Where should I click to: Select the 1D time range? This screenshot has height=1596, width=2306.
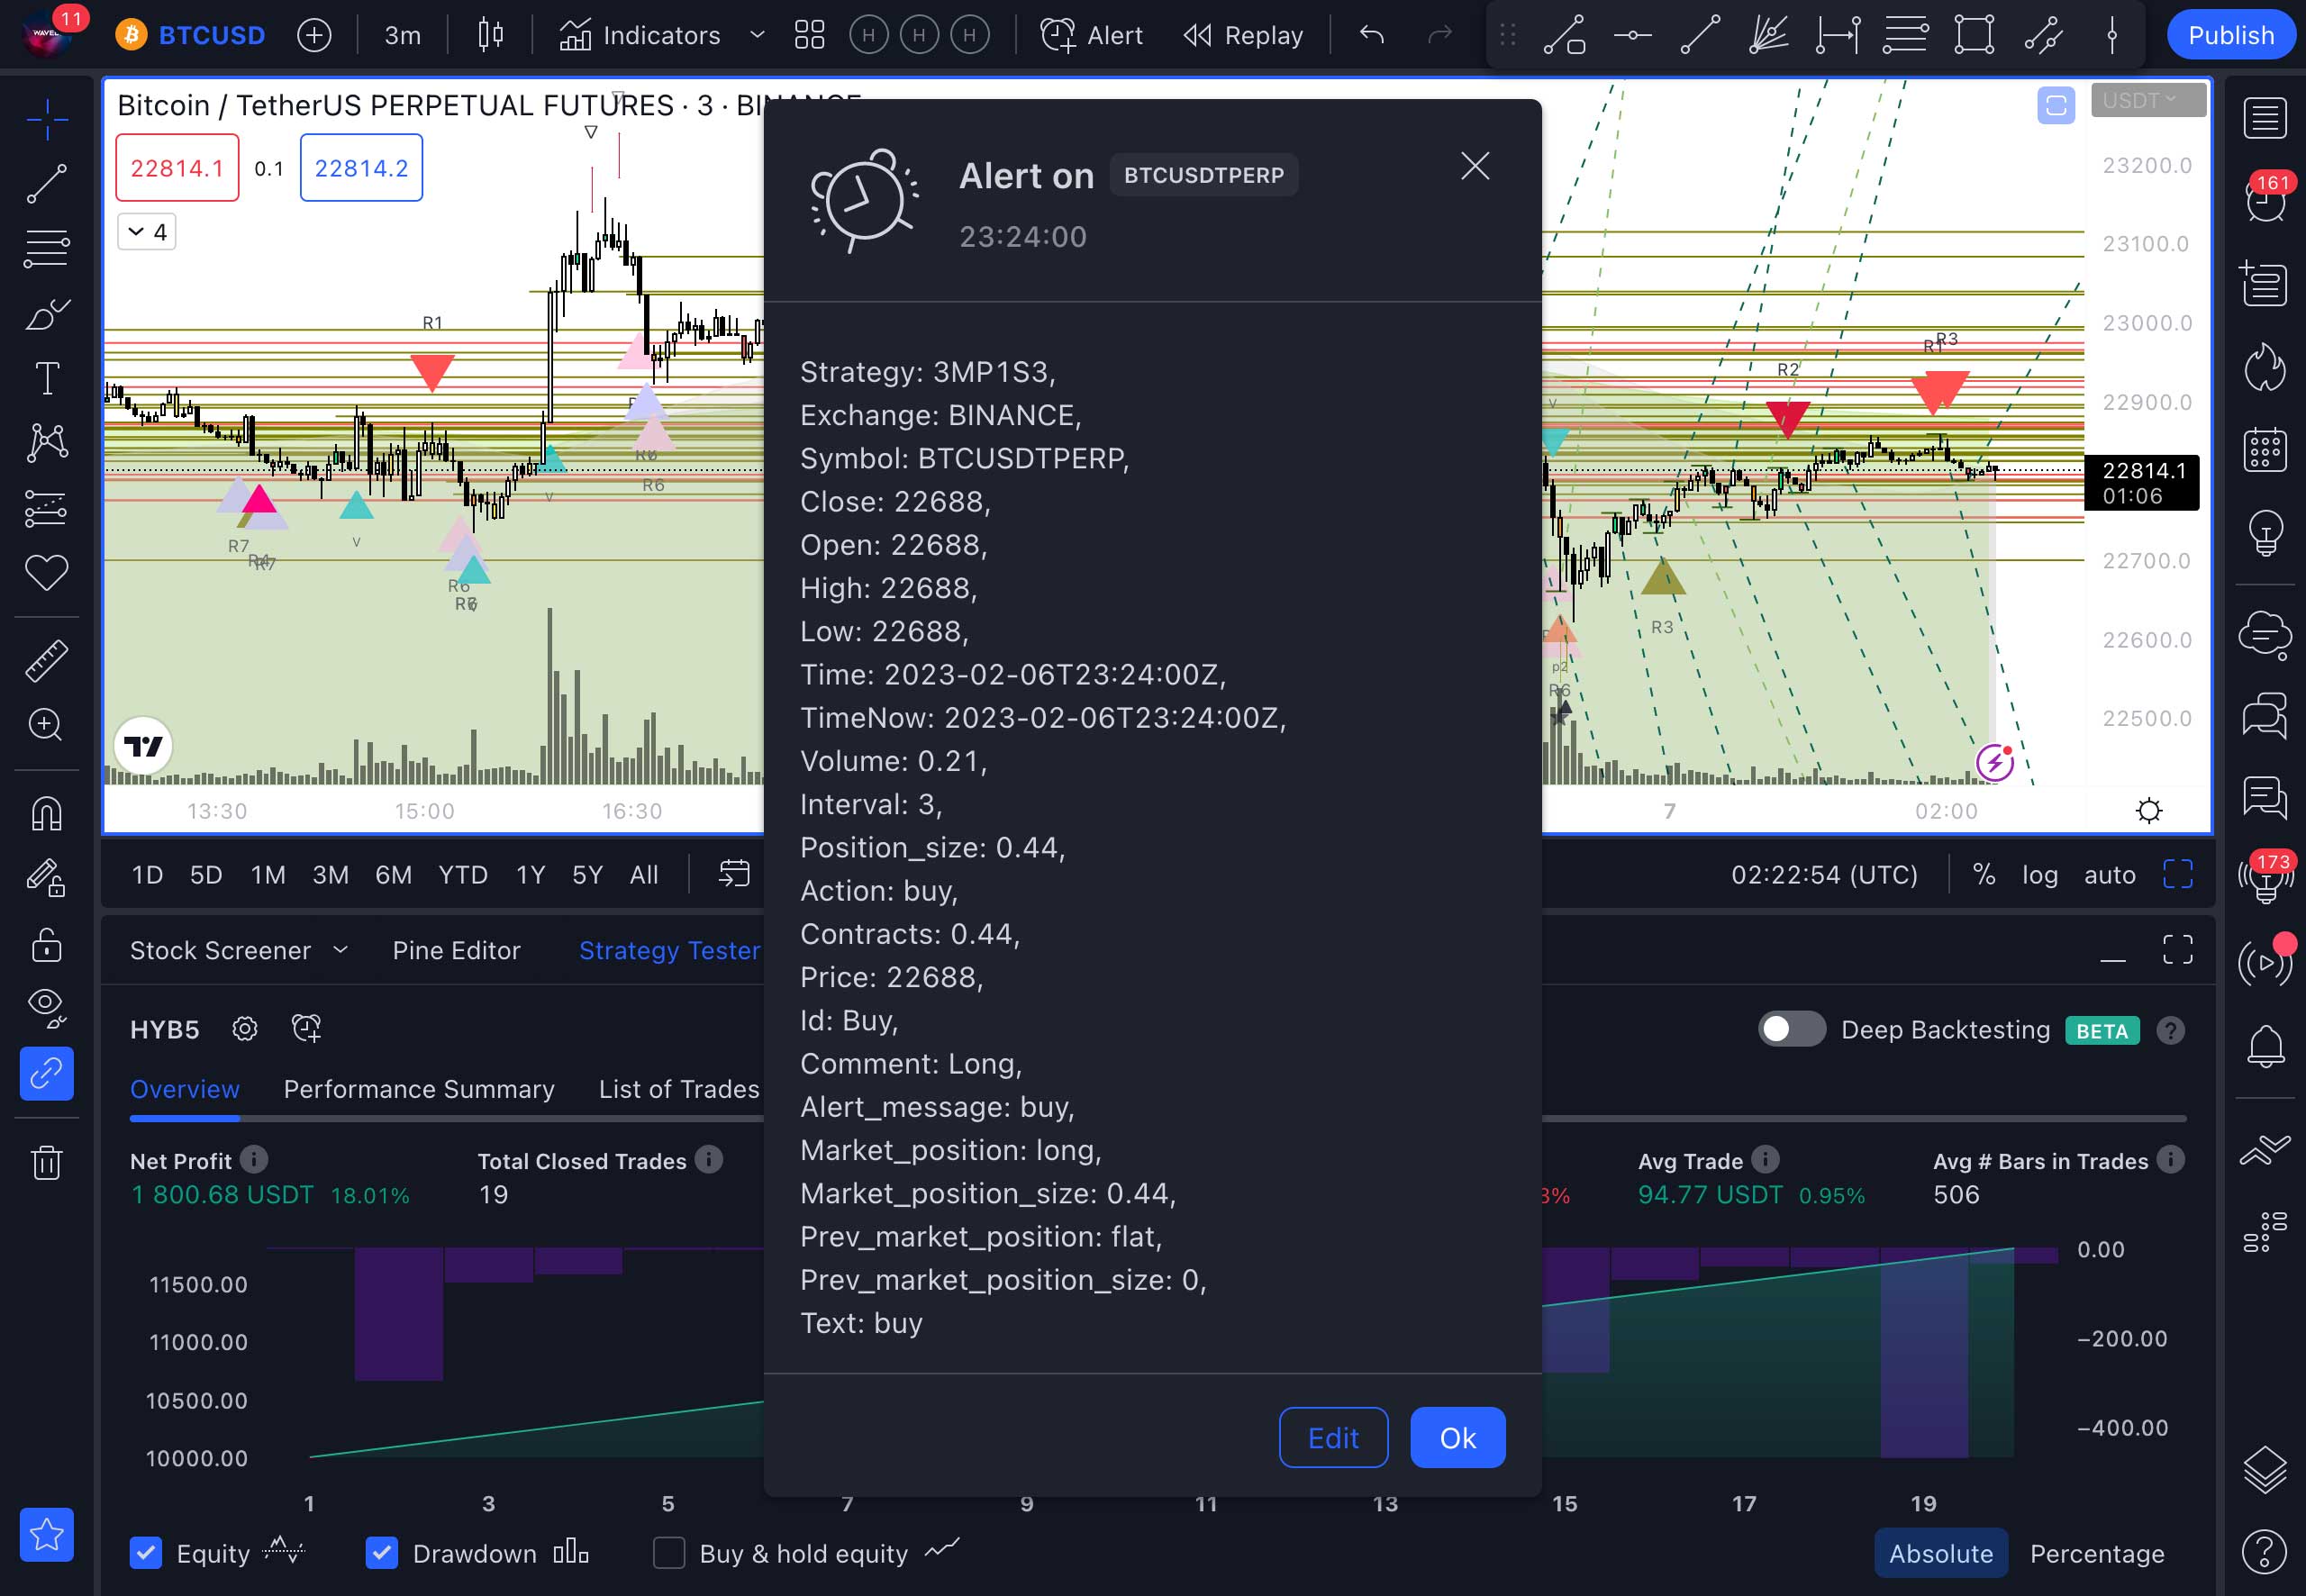147,875
